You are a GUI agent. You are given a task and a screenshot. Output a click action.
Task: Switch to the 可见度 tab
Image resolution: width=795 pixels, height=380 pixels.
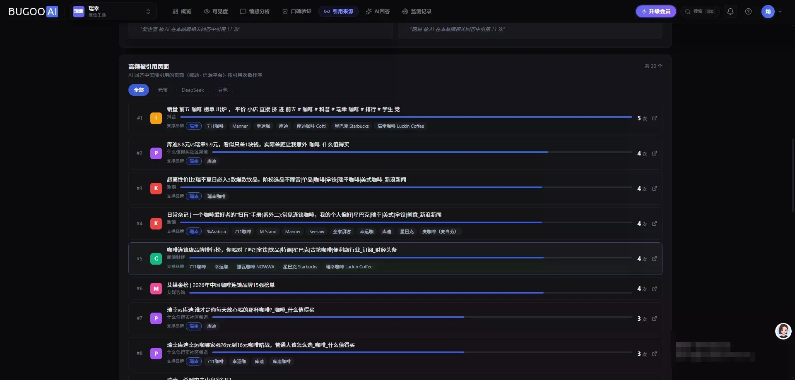point(216,12)
